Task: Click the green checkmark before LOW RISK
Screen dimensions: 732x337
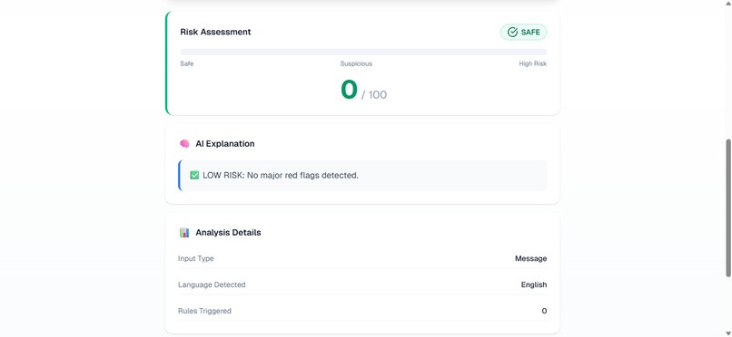Action: click(194, 176)
